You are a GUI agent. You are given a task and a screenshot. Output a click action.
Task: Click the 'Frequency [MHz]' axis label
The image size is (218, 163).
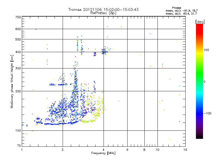[x=103, y=153]
